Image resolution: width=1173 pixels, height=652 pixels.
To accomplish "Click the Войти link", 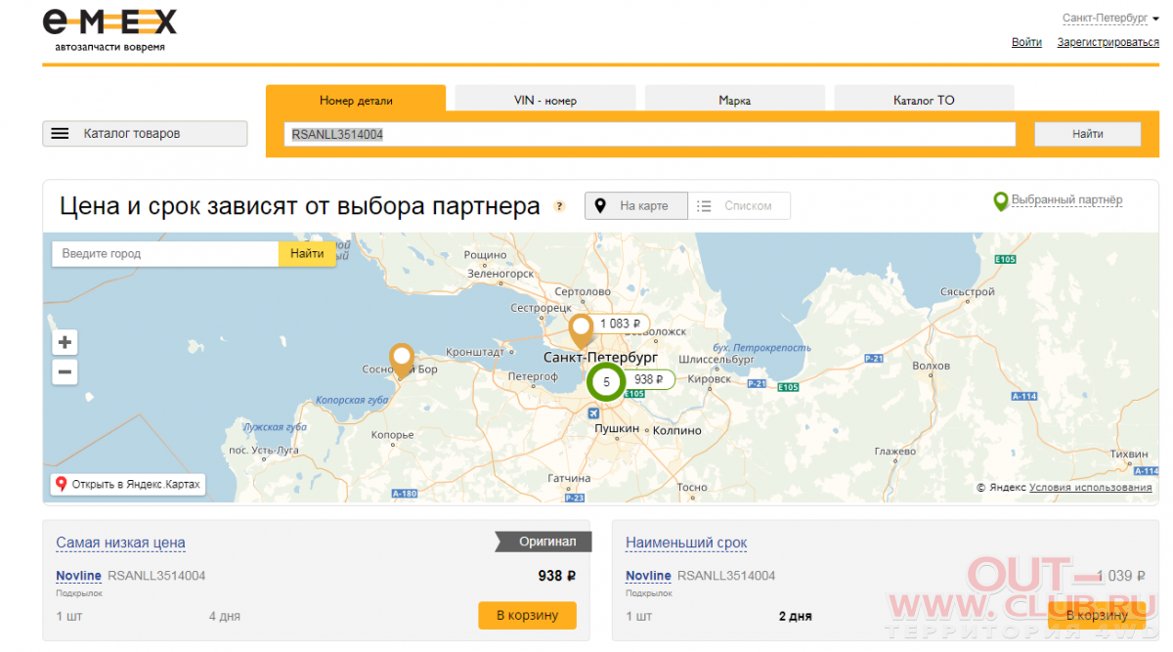I will [x=1026, y=42].
